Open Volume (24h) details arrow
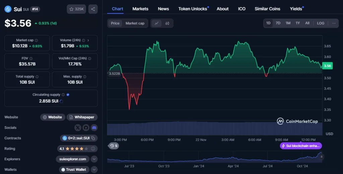This screenshot has height=174, width=343. [88, 40]
